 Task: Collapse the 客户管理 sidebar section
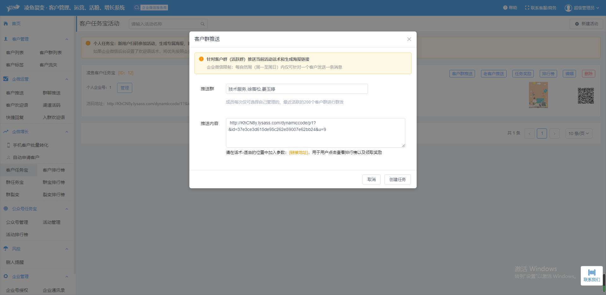coord(67,39)
